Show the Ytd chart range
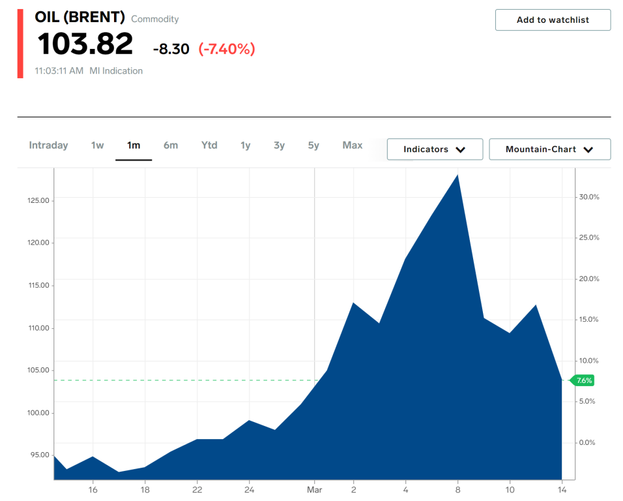 pos(209,145)
